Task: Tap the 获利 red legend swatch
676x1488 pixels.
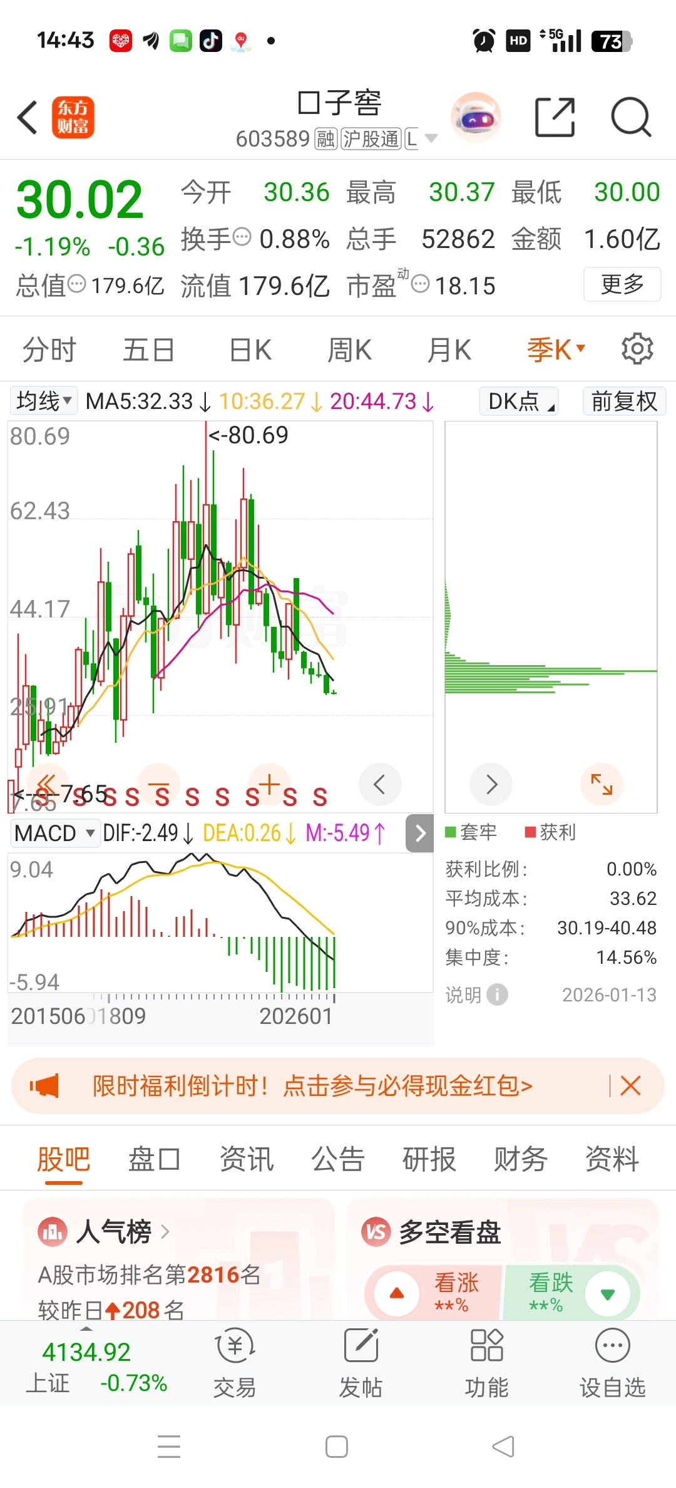Action: pos(530,832)
